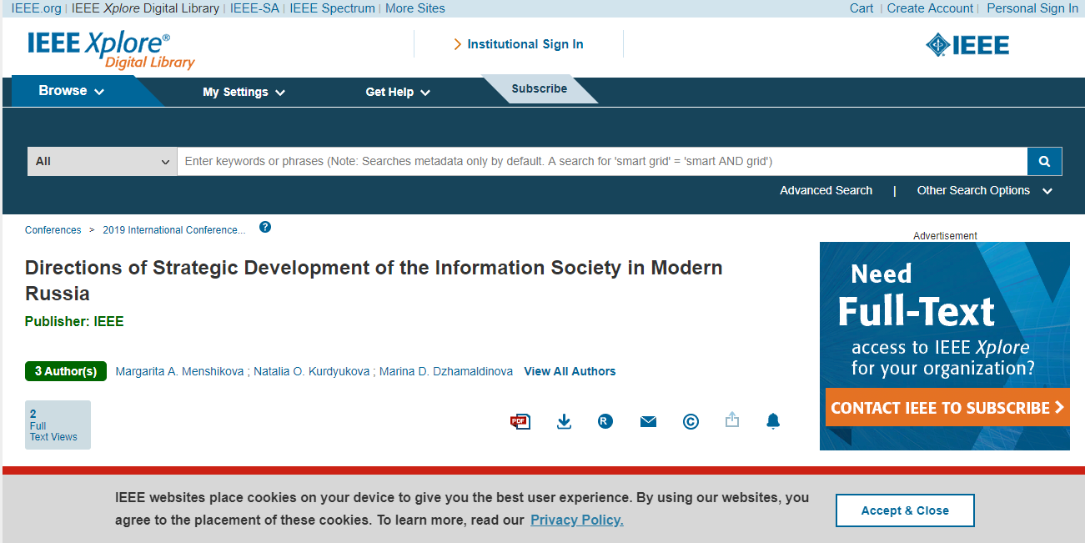1085x543 pixels.
Task: Click the magnifying glass search button
Action: (x=1044, y=161)
